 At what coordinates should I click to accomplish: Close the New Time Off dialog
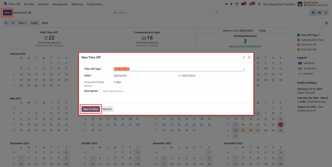[x=249, y=57]
